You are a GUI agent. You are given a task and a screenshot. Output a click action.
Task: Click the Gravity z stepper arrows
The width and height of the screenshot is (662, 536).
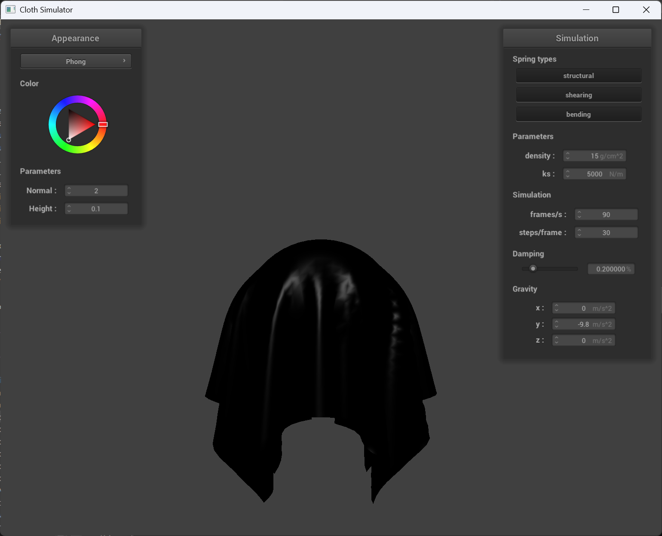click(557, 340)
